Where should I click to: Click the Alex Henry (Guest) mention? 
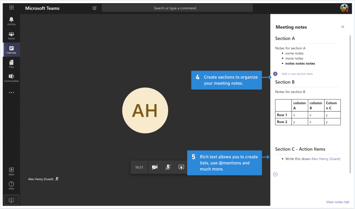coord(326,159)
